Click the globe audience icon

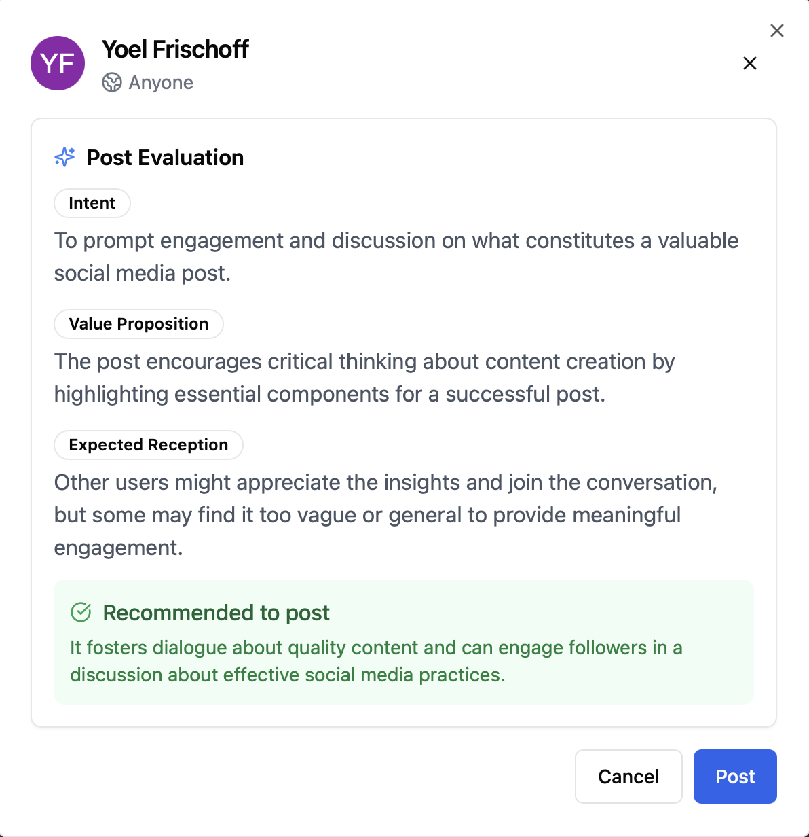point(111,82)
